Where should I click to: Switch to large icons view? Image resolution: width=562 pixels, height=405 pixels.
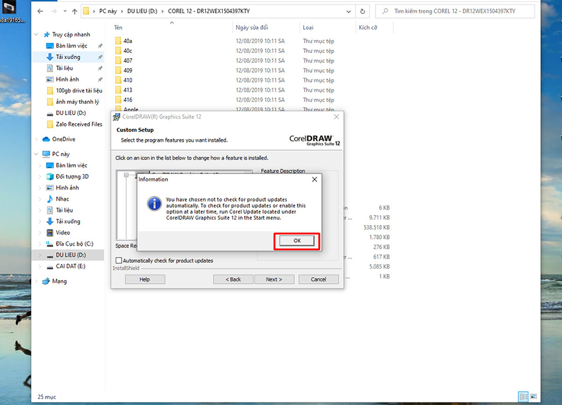tap(534, 397)
